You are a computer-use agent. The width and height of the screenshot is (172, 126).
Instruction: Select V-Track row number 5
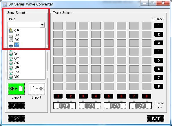coord(159,60)
